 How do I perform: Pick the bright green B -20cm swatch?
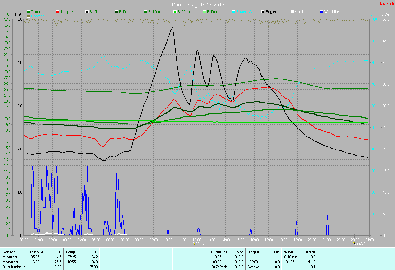[175, 12]
